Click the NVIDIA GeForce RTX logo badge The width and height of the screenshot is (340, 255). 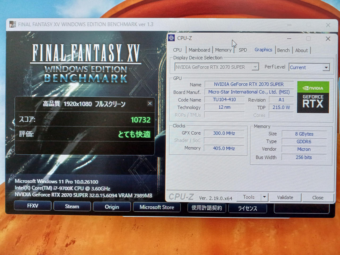313,97
